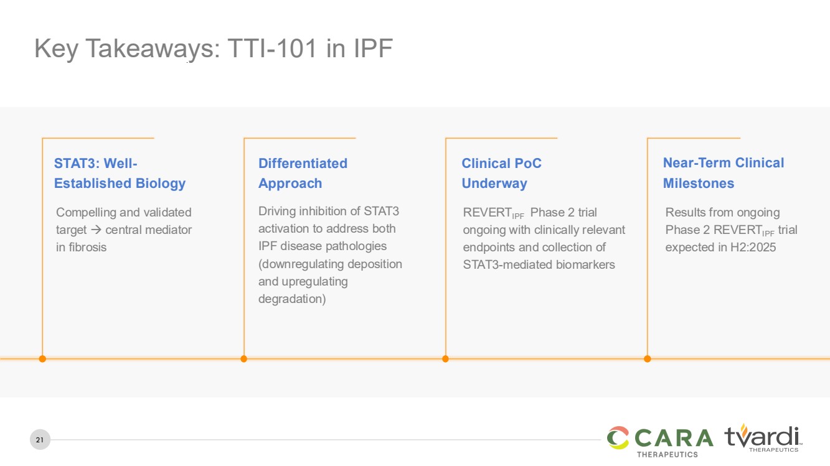Click the slide title Key Takeaways: TTI-101 in IPF
The width and height of the screenshot is (830, 466).
214,49
